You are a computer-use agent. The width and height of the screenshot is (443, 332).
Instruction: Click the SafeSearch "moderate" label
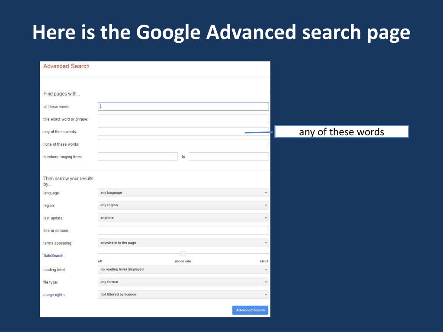(183, 261)
